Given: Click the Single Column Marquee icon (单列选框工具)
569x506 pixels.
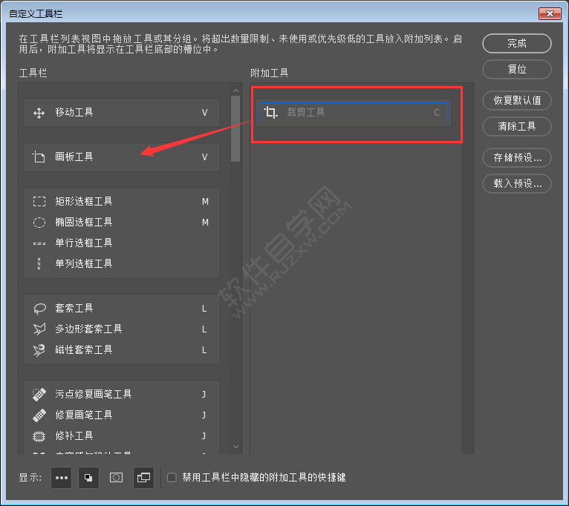Looking at the screenshot, I should pos(39,264).
